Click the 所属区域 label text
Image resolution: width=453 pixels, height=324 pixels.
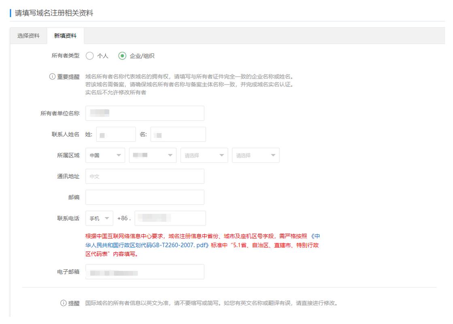pos(68,155)
